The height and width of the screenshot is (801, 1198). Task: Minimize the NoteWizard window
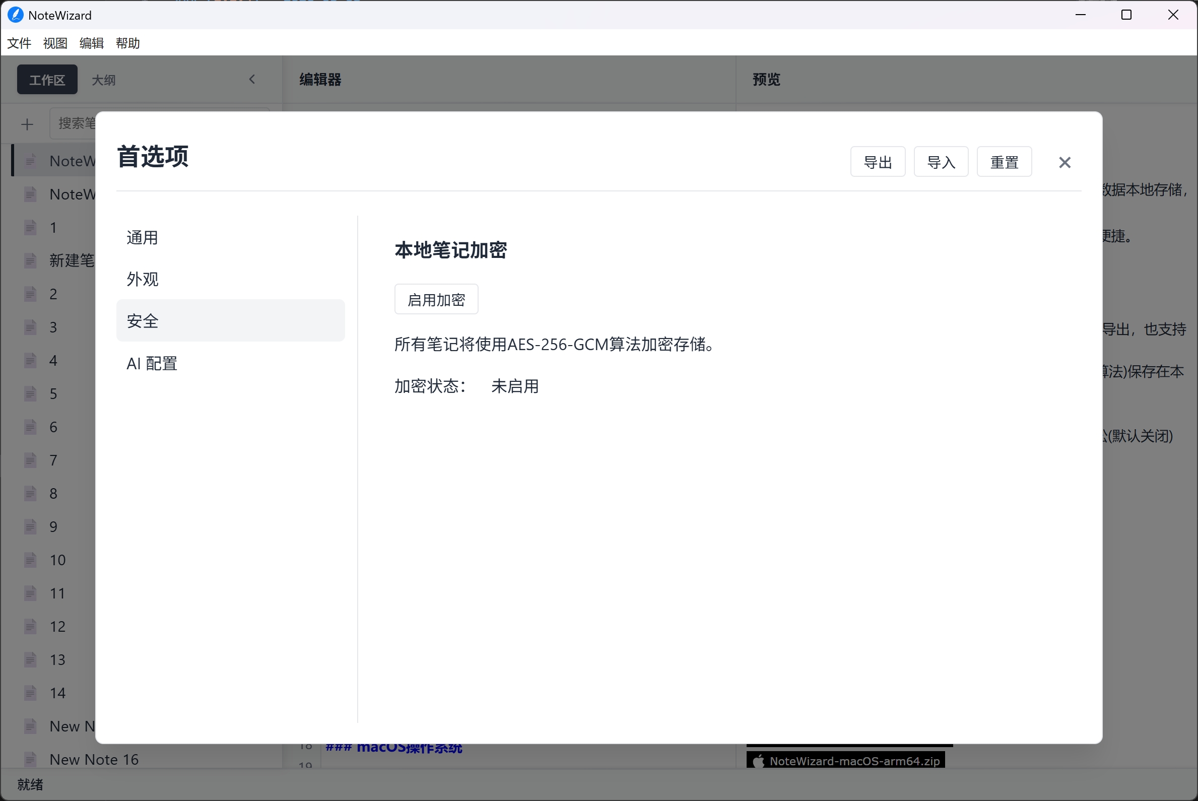coord(1080,15)
